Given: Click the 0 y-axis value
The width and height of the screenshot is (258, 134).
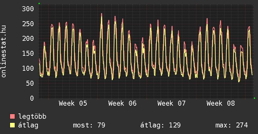Looking at the screenshot, I should pos(32,98).
